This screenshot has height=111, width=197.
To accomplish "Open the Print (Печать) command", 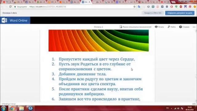I will 159,27.
